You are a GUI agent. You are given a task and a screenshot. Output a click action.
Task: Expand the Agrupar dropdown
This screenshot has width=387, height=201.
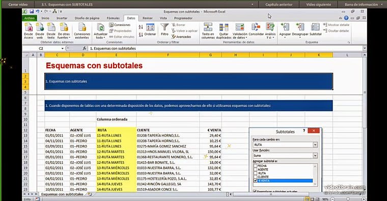285,38
